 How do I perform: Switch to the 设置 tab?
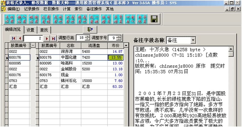[x=30, y=30]
